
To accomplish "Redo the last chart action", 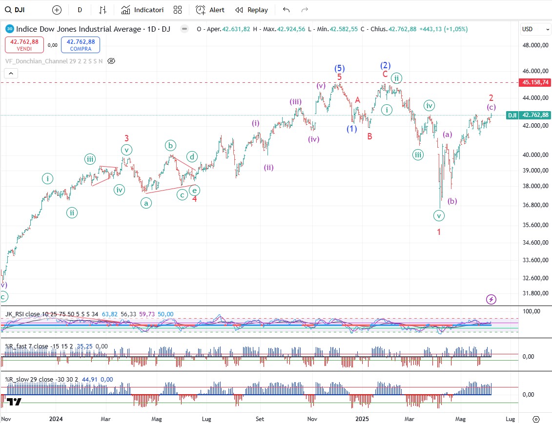I will point(305,10).
